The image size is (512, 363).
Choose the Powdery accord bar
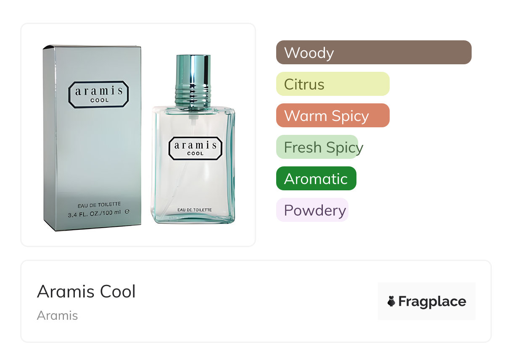(x=312, y=210)
